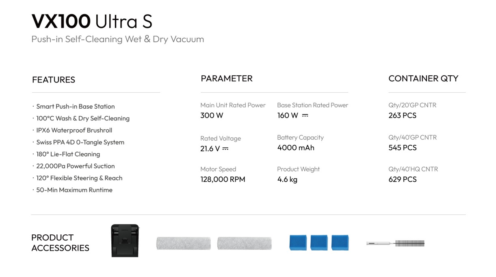This screenshot has height=277, width=496.
Task: Click the Push-in Self-Cleaning Wet & Dry Vacuum subtitle
Action: click(x=118, y=39)
